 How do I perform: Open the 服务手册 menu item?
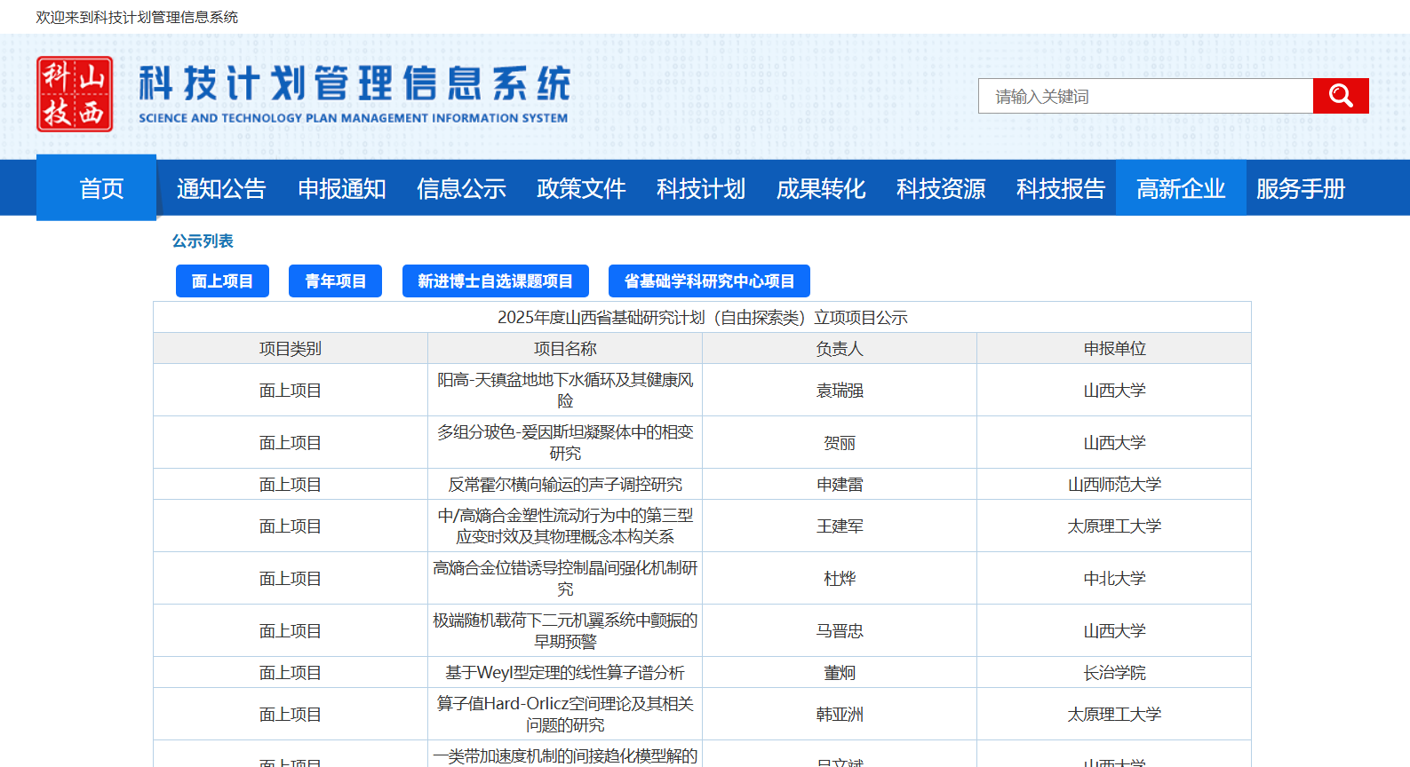1301,188
